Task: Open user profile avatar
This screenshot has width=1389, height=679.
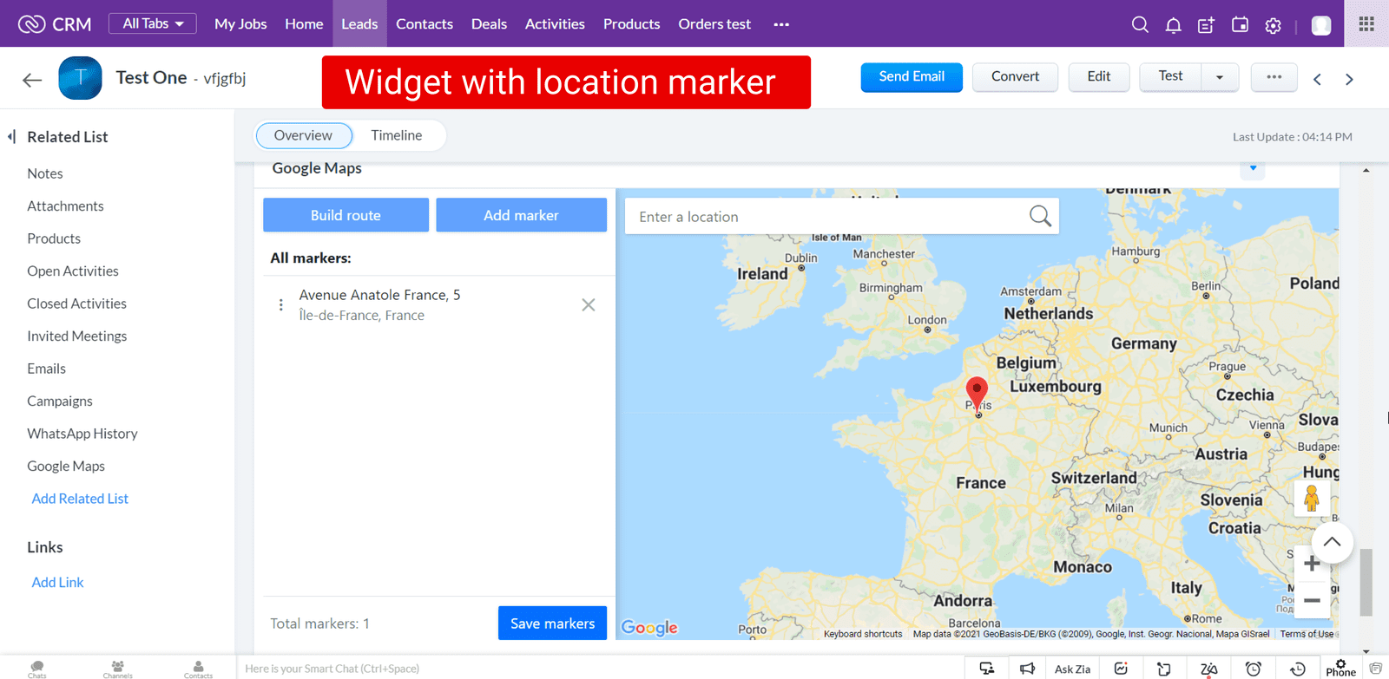Action: point(1321,25)
